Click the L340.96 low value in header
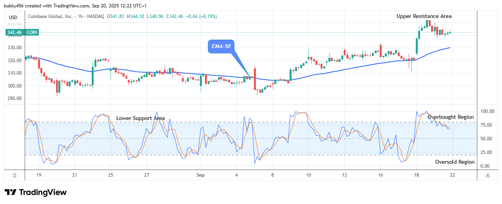502x204 pixels. [154, 16]
